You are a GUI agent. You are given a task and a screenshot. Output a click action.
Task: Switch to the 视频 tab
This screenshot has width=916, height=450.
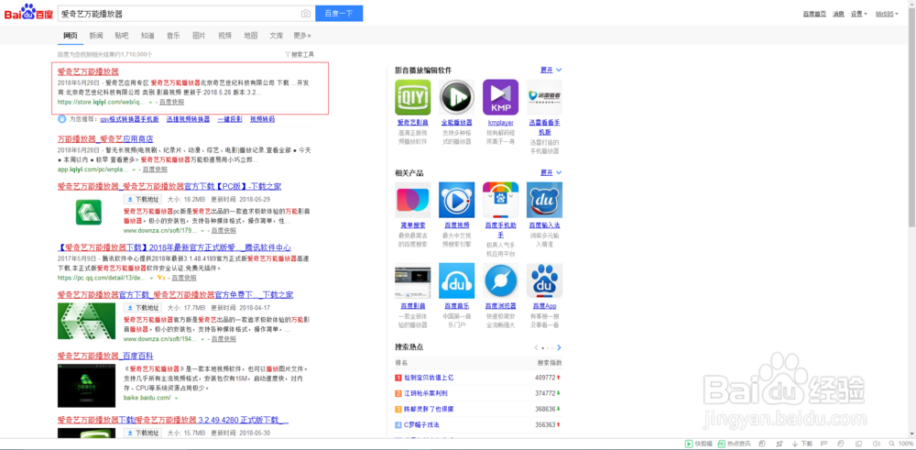pyautogui.click(x=225, y=36)
